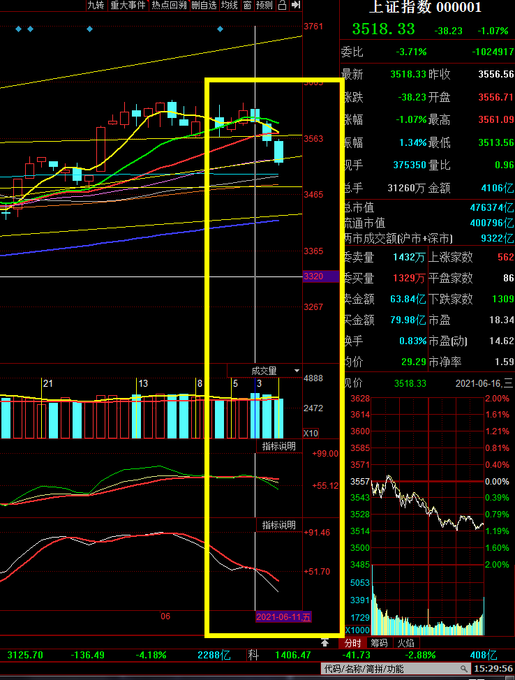Open upper 指标说明 indicator description
This screenshot has width=515, height=680.
pyautogui.click(x=278, y=446)
